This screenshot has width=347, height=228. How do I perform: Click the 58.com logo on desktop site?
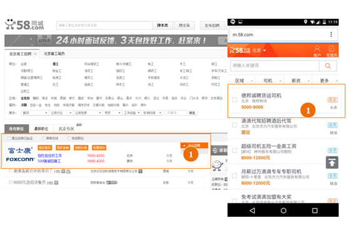24,25
